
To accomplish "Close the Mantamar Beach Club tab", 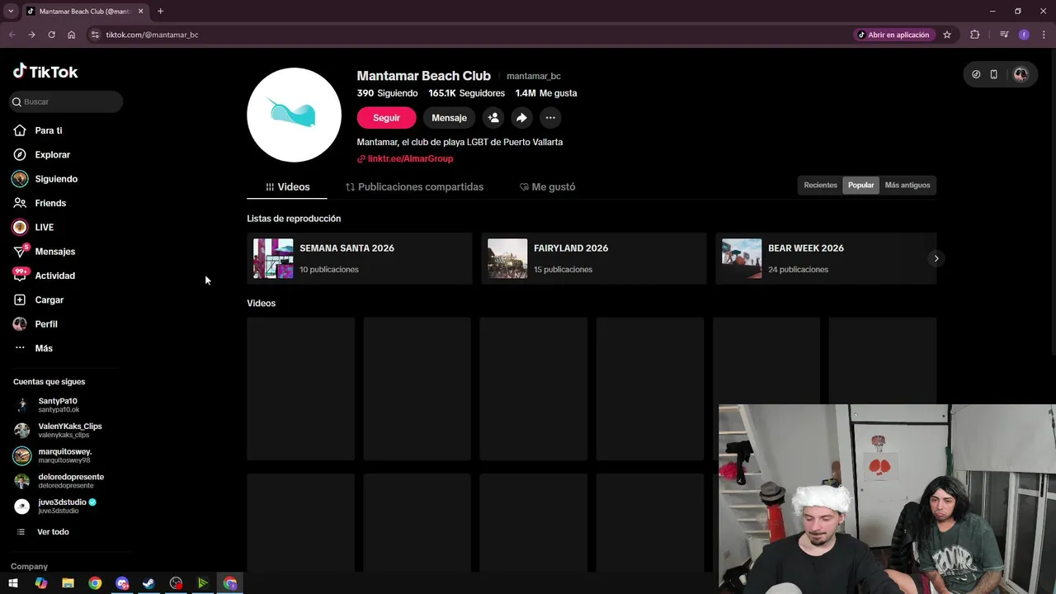I will point(141,12).
